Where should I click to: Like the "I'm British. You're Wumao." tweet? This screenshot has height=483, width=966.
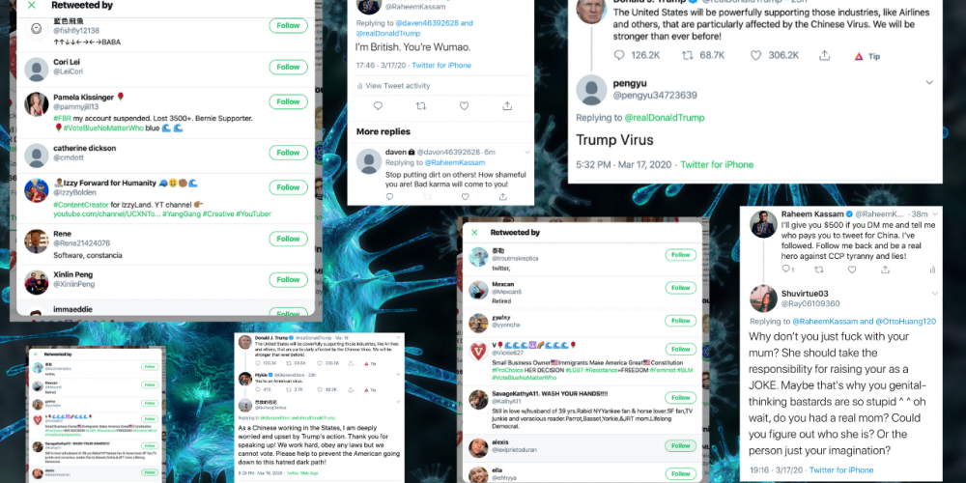pos(464,106)
